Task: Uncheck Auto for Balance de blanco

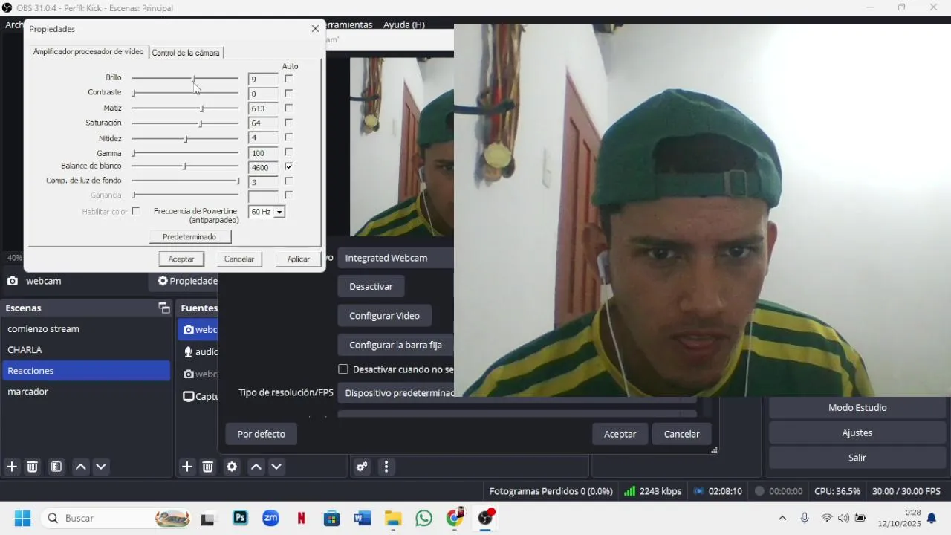Action: point(288,166)
